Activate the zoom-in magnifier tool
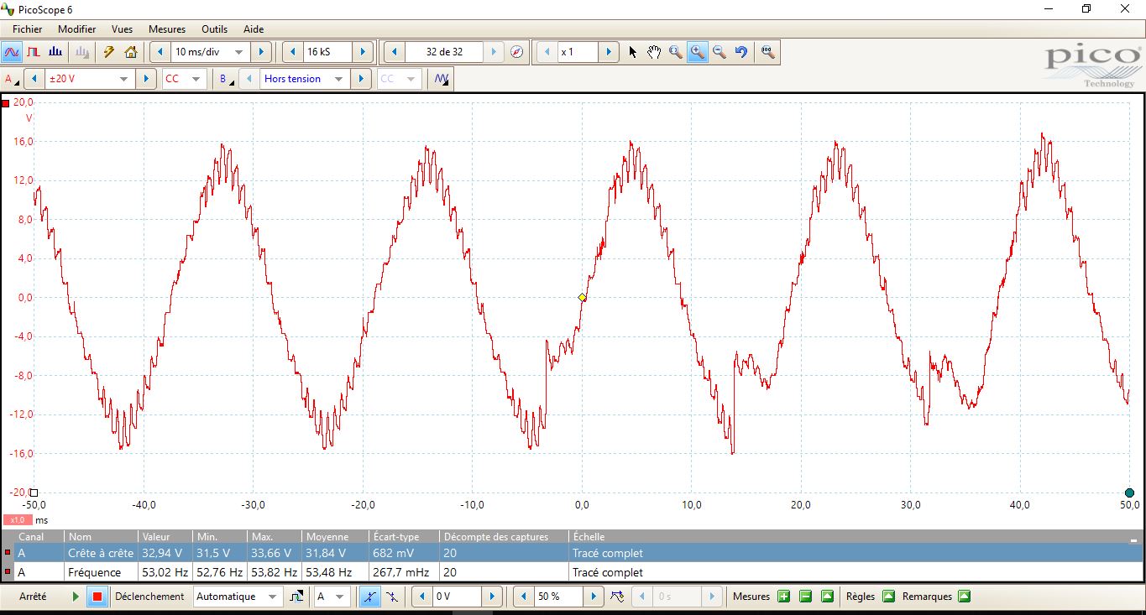 pos(697,52)
